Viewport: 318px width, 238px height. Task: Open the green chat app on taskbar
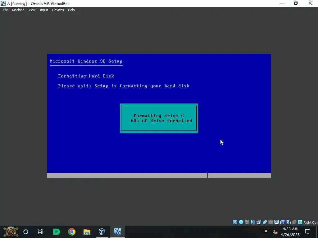tap(56, 232)
